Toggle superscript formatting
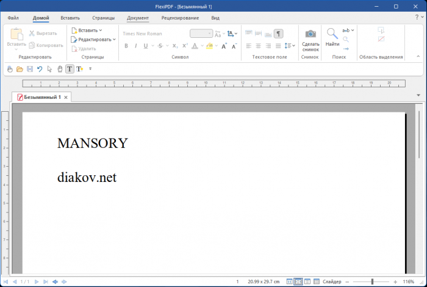 pos(185,46)
